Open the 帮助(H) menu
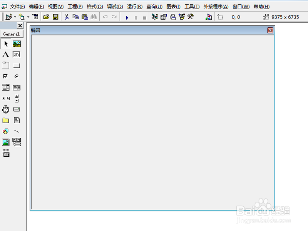The image size is (308, 231). 261,7
